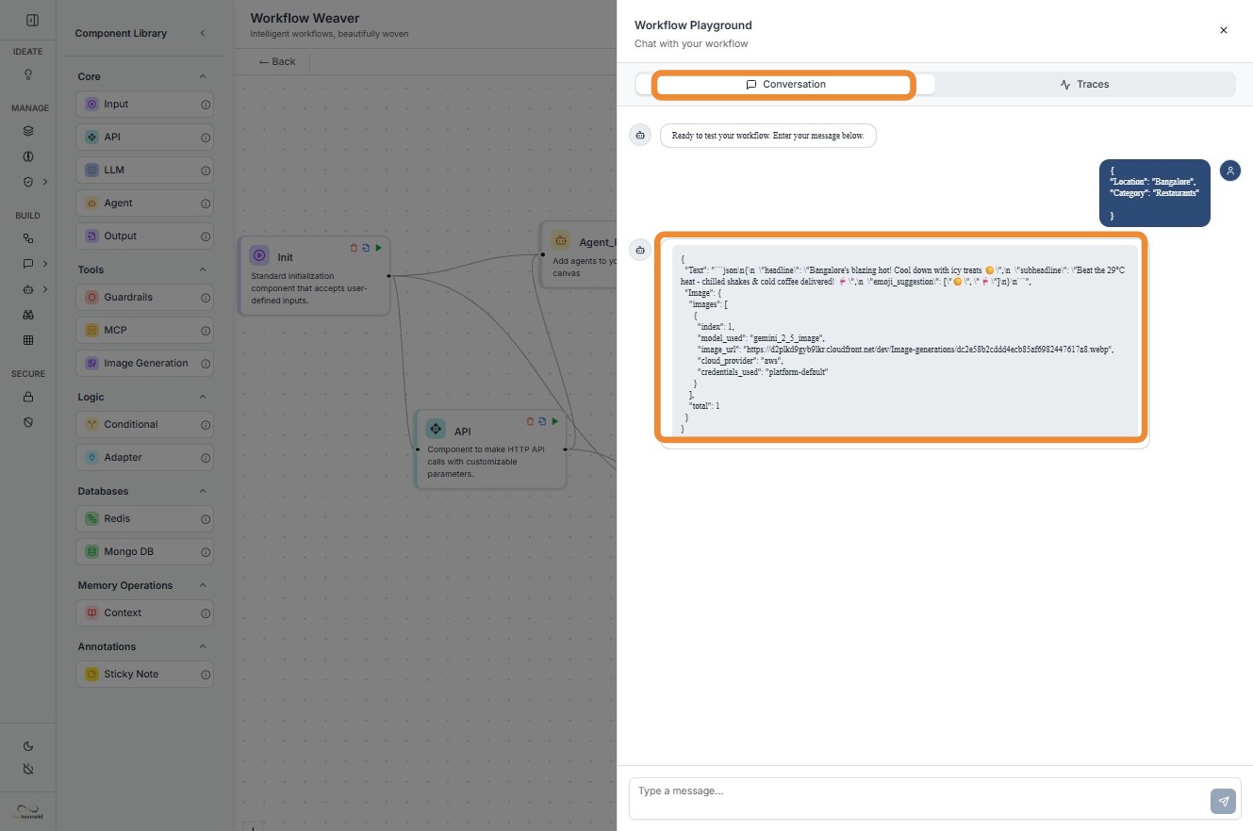Expand the shield item's submenu chevron
Viewport: 1253px width, 831px height.
[44, 182]
